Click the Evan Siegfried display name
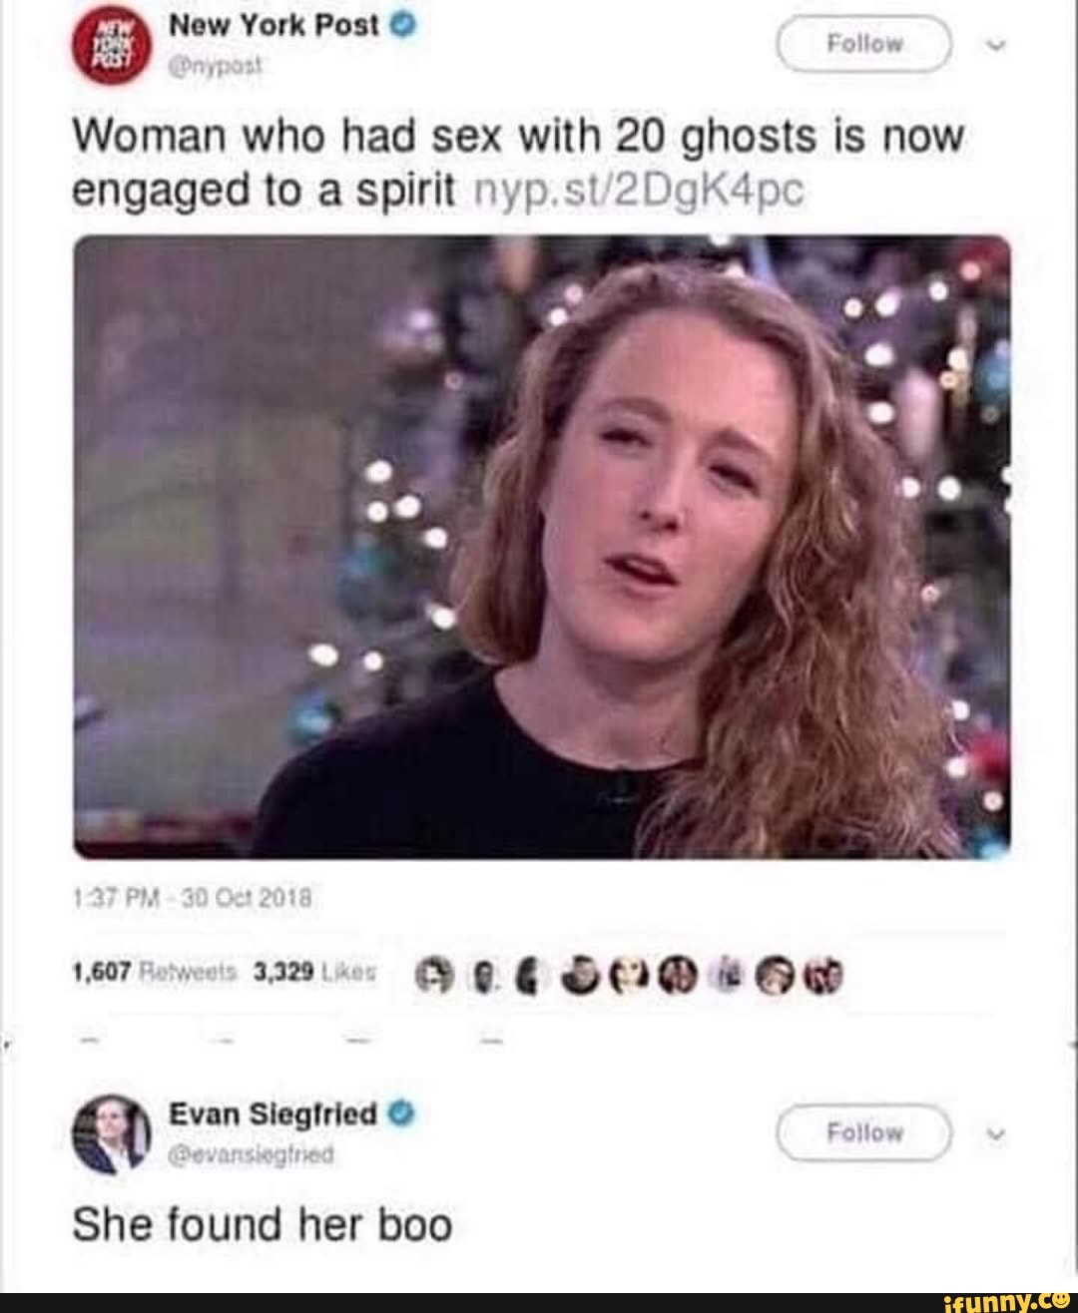The width and height of the screenshot is (1078, 1313). (x=274, y=1113)
